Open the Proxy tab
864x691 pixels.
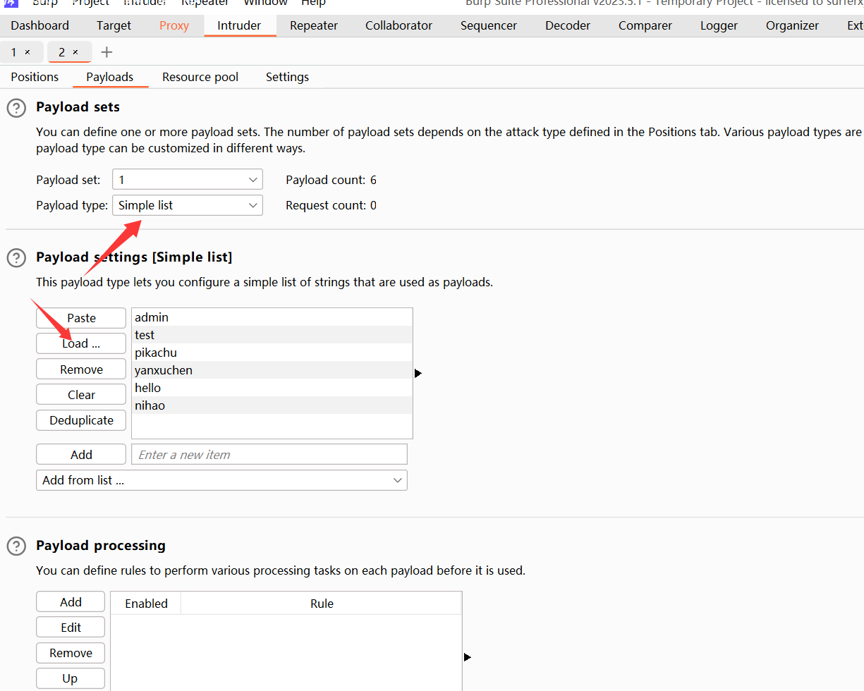point(174,25)
